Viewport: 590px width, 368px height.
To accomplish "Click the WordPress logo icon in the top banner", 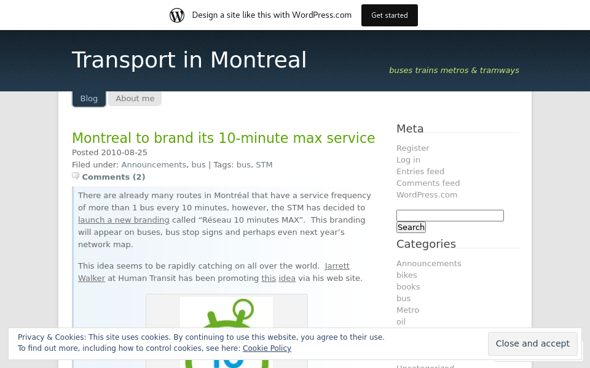I will coord(177,15).
